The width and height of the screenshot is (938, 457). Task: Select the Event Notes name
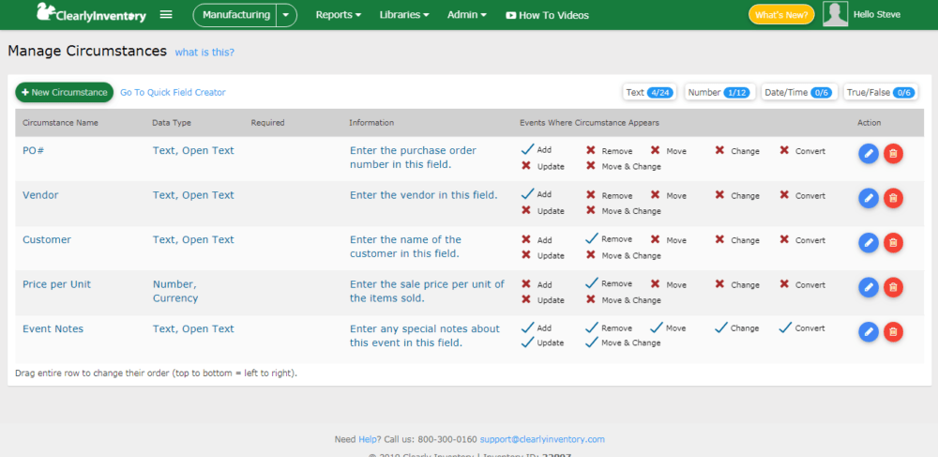pos(53,328)
